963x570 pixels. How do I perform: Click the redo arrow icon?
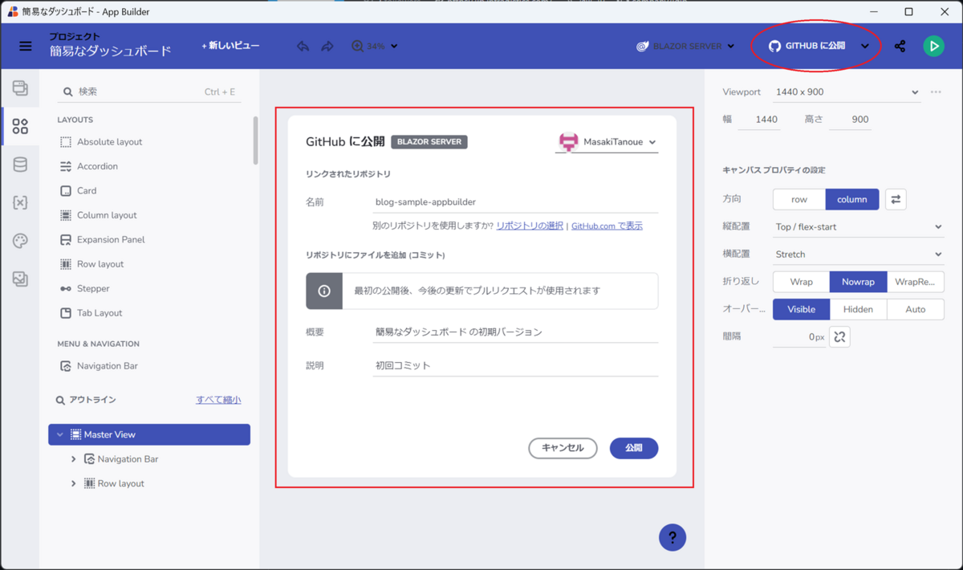pos(327,47)
